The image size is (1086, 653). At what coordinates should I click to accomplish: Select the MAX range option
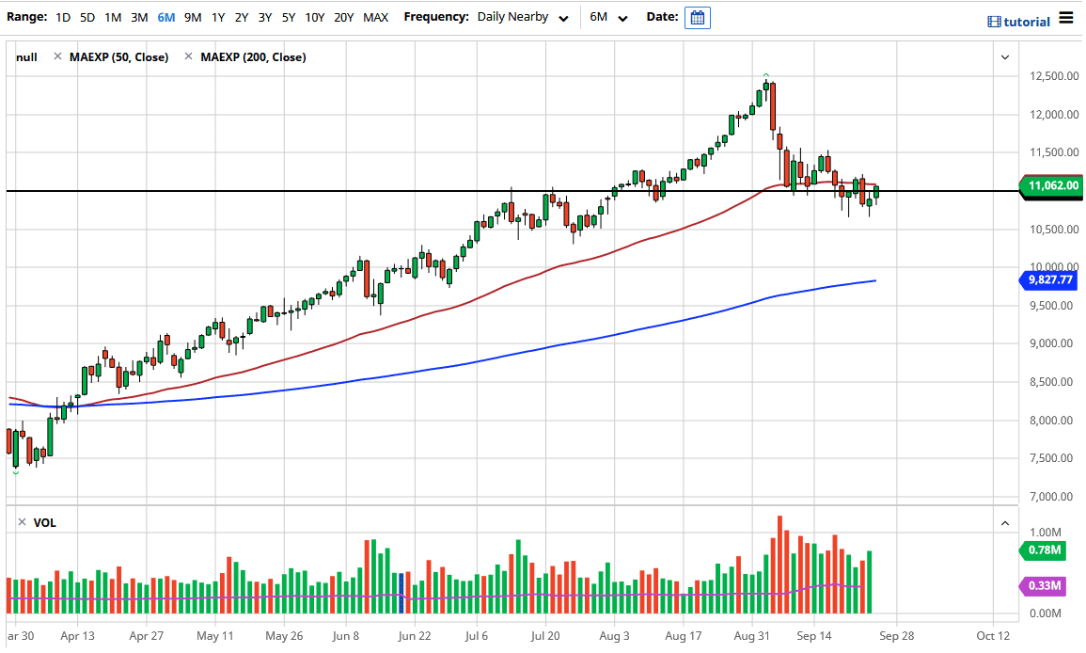[375, 16]
